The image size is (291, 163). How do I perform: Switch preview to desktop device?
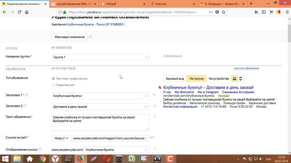235,78
